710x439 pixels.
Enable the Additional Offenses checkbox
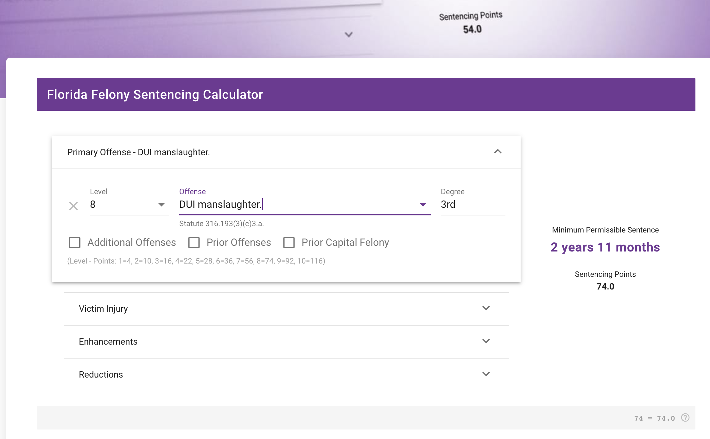click(75, 242)
